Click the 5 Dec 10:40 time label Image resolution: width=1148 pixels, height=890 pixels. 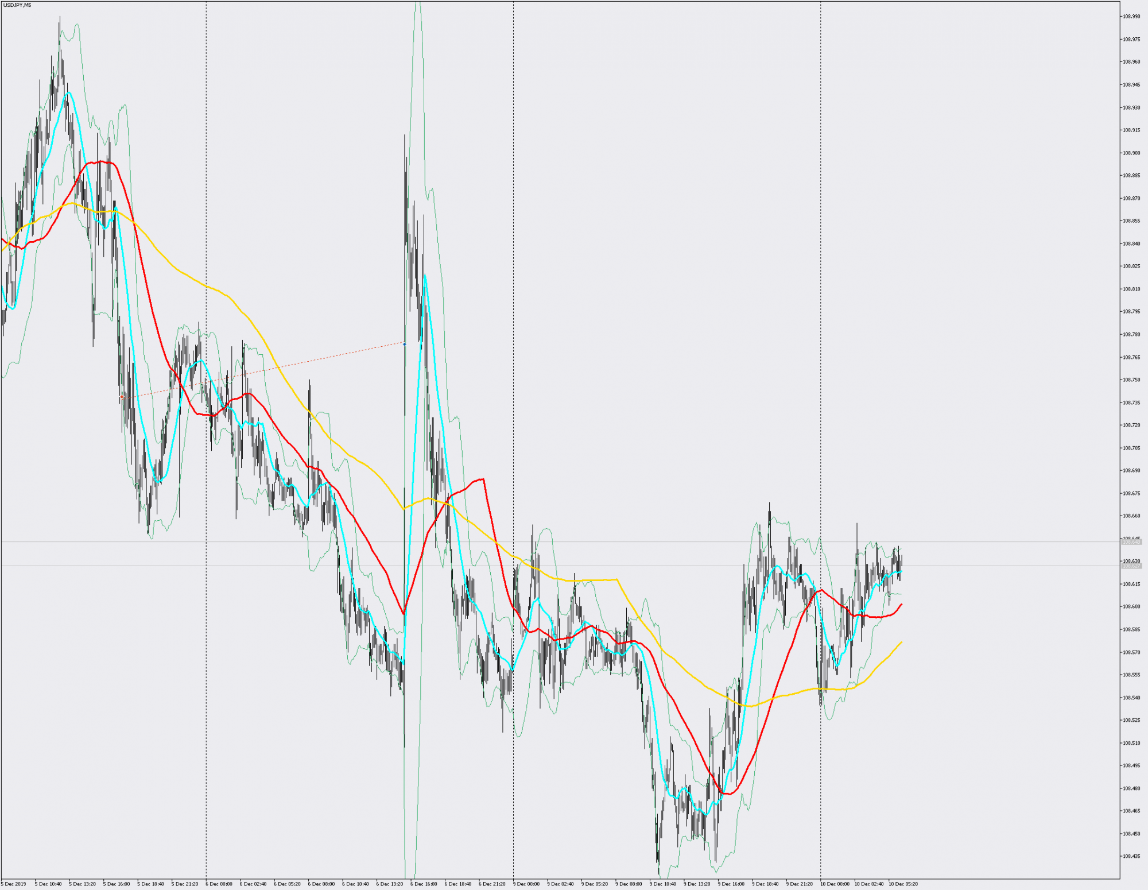48,884
